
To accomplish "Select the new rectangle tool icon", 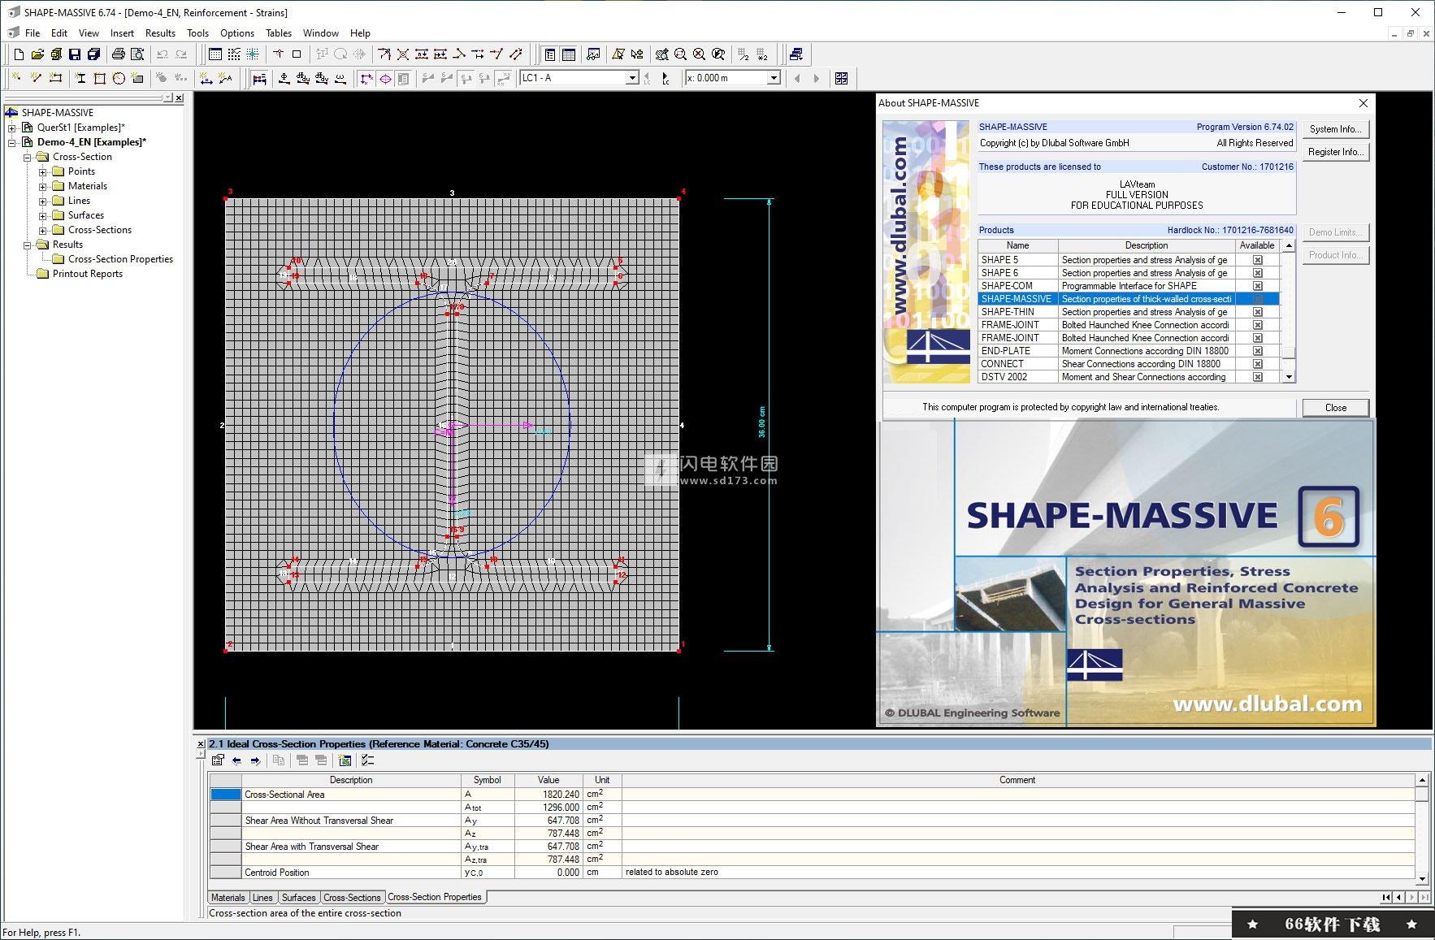I will 99,78.
